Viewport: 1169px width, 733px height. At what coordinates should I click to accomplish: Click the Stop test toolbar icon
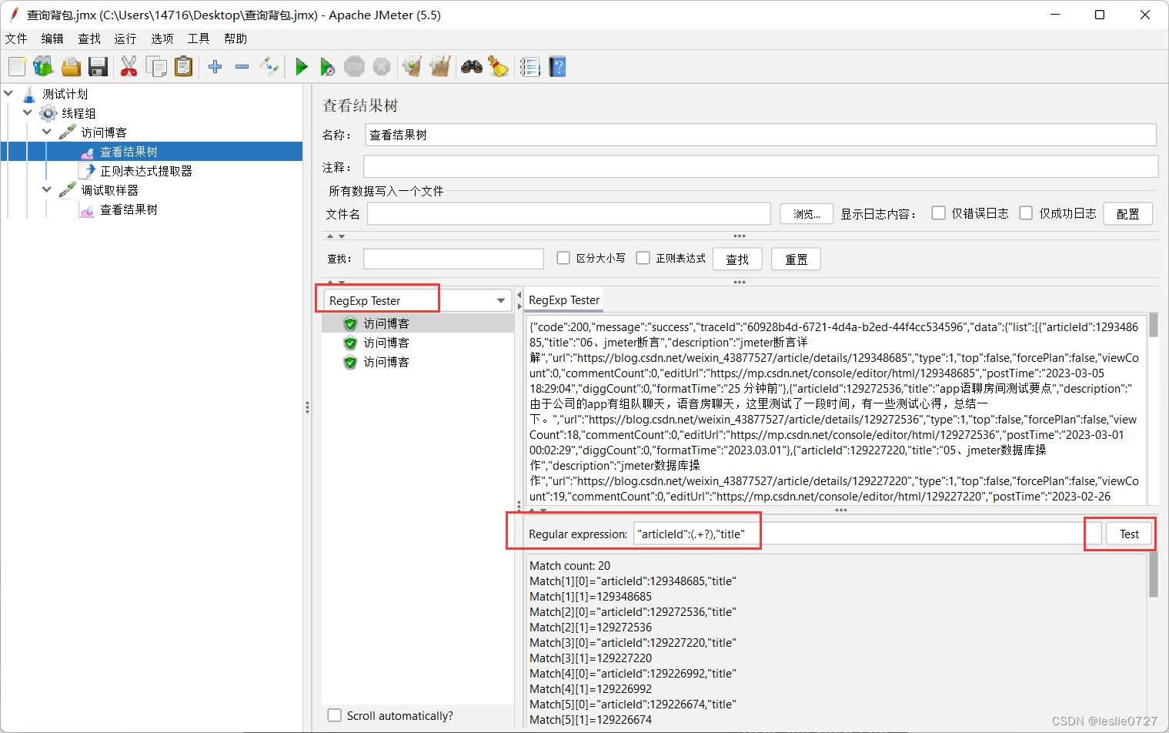tap(354, 66)
